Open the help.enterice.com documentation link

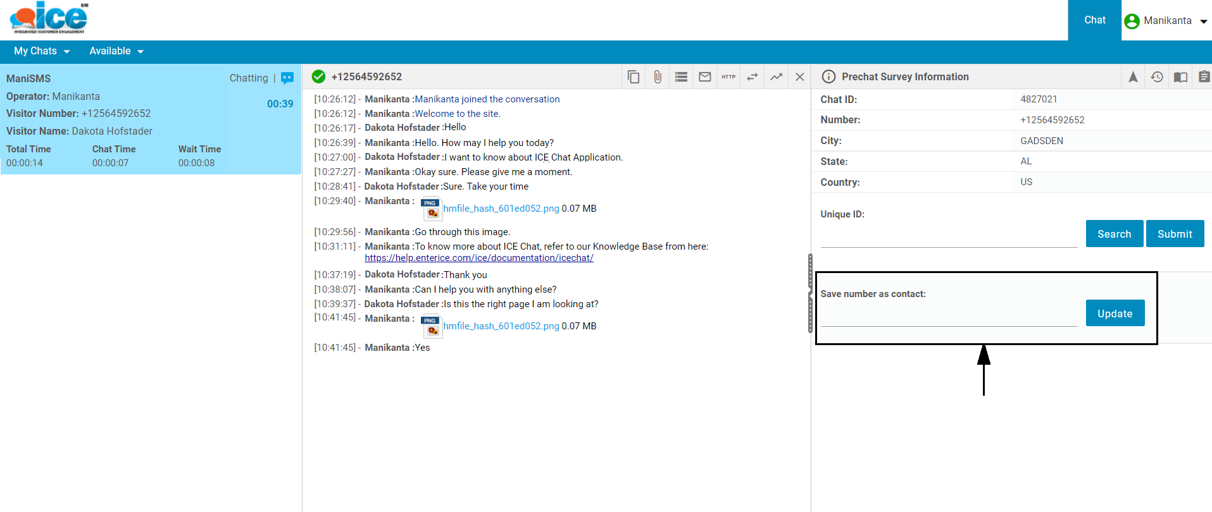point(478,258)
